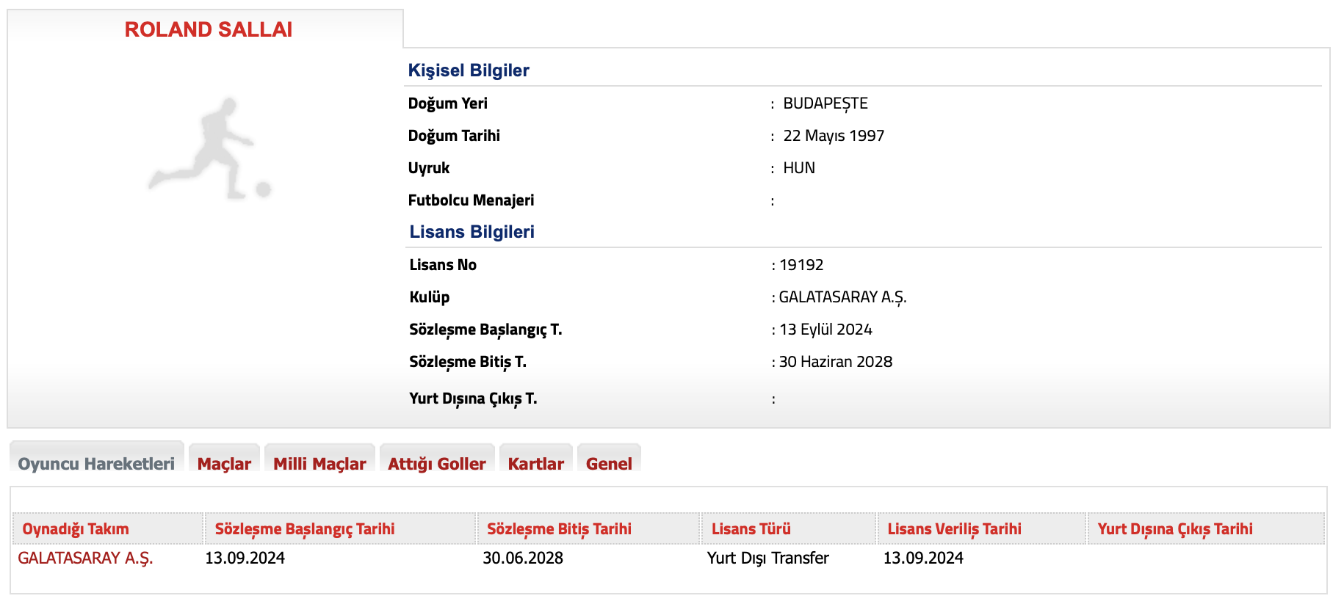View the Attığı Goller tab
The width and height of the screenshot is (1344, 604).
437,464
